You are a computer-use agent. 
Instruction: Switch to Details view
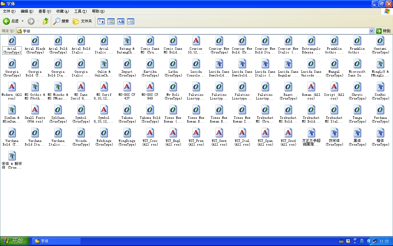pyautogui.click(x=130, y=21)
